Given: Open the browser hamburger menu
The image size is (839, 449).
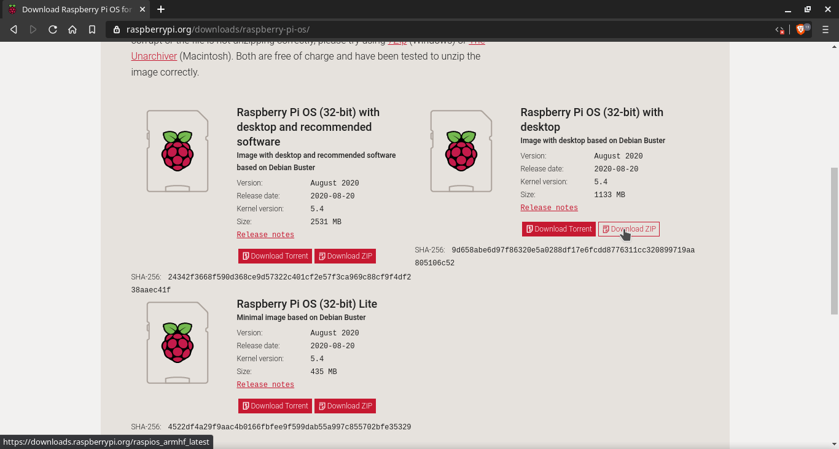Looking at the screenshot, I should [825, 29].
